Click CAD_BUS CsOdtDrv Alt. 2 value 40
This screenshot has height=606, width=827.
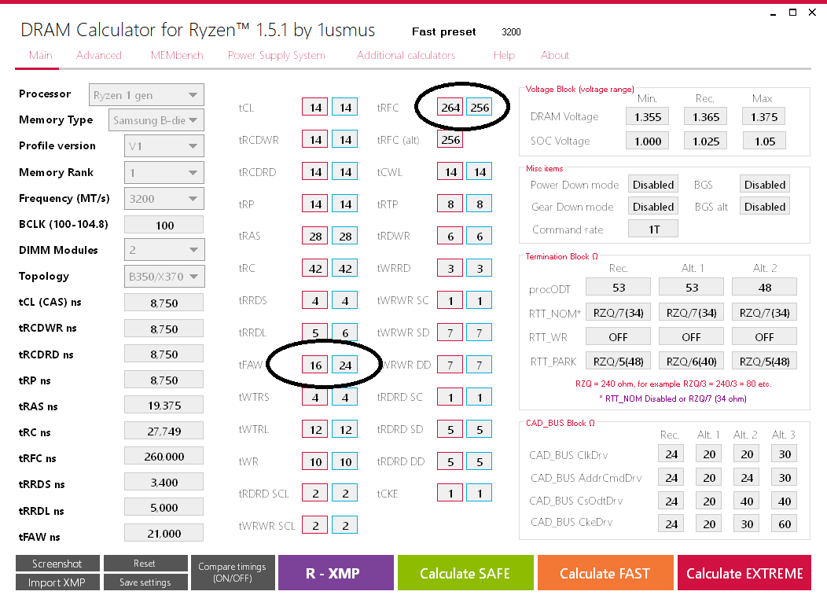(747, 501)
